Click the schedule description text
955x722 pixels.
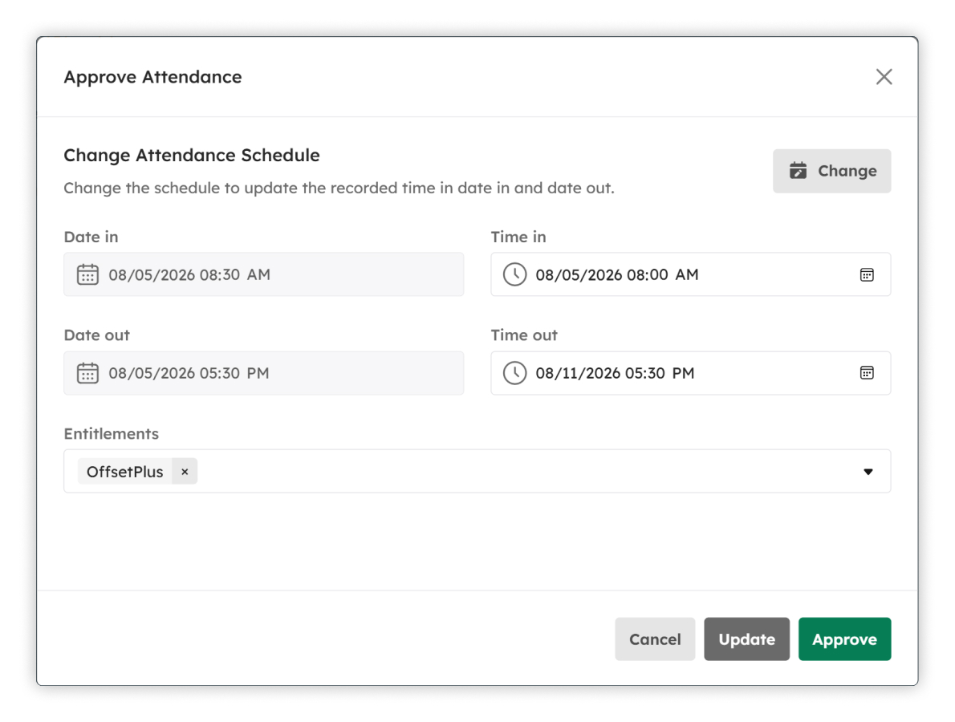coord(339,188)
